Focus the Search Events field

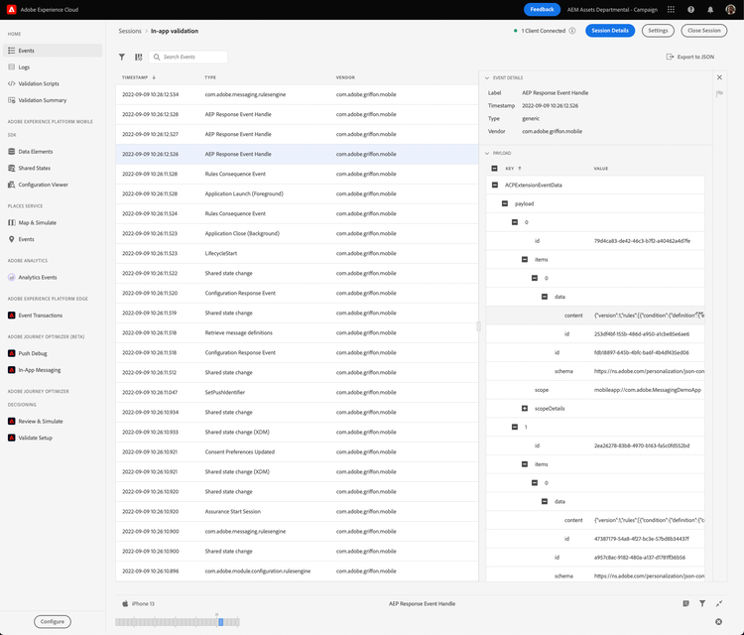(188, 57)
